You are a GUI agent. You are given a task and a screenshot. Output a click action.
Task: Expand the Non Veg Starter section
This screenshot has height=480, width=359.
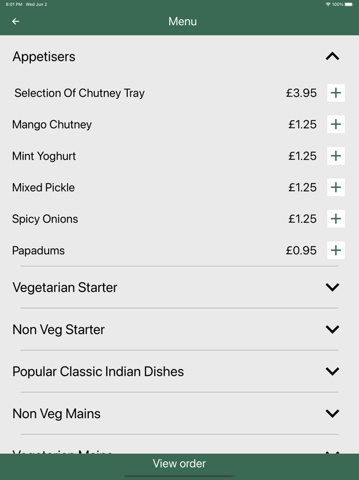tap(332, 329)
